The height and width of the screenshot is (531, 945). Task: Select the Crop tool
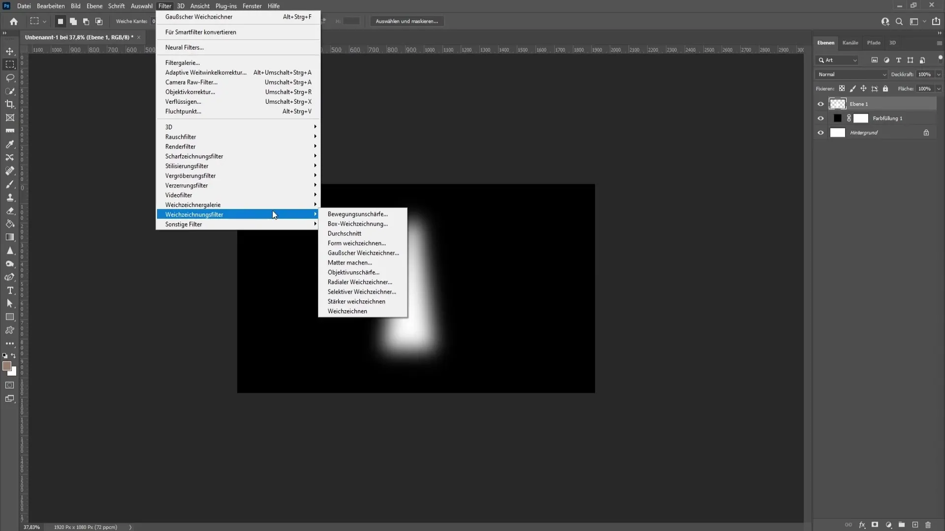point(10,104)
